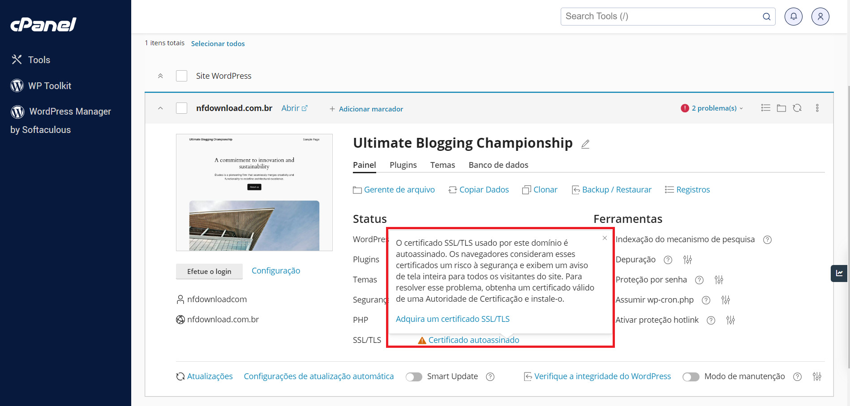The height and width of the screenshot is (406, 850).
Task: Open Proteção por senha settings icon
Action: tap(719, 280)
